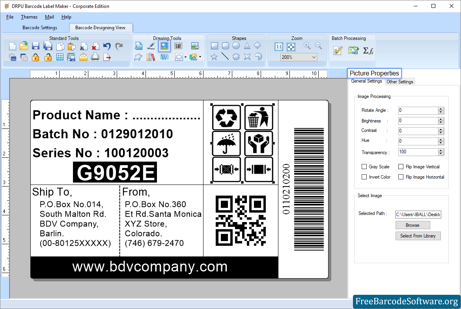Open the Watermark W tool
The width and height of the screenshot is (461, 309).
point(164,57)
